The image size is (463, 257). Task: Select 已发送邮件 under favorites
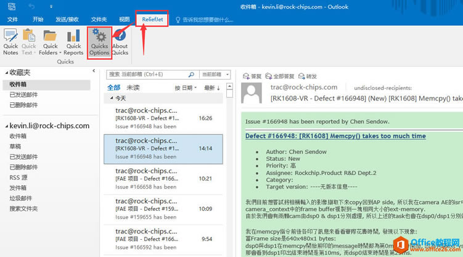[23, 95]
